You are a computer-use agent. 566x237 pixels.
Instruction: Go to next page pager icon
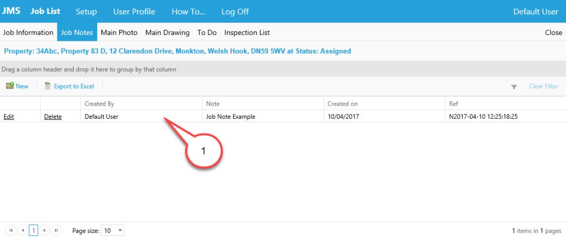(44, 230)
